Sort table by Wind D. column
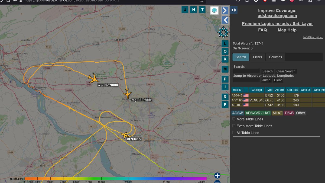This screenshot has height=183, width=325. pyautogui.click(x=305, y=90)
